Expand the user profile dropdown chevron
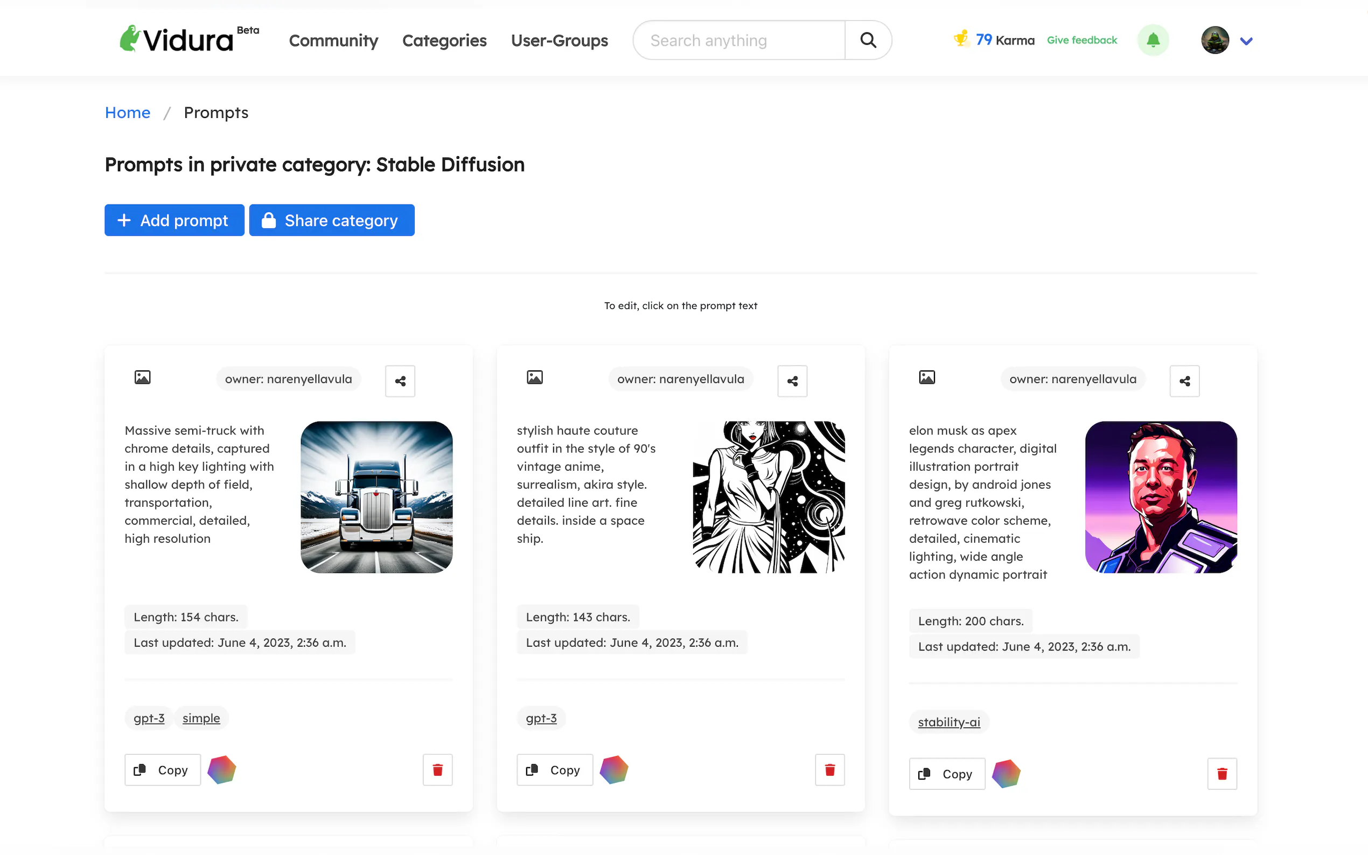The image size is (1368, 855). click(1246, 41)
